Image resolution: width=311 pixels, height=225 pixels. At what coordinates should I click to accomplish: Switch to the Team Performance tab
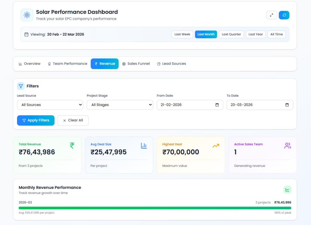(x=67, y=64)
